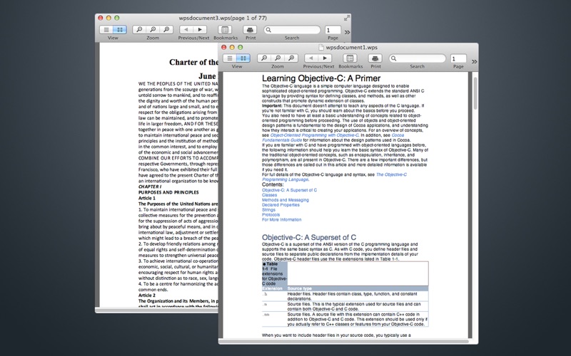Click the Page number field in wpsdocument3
This screenshot has width=571, height=356.
tap(333, 30)
